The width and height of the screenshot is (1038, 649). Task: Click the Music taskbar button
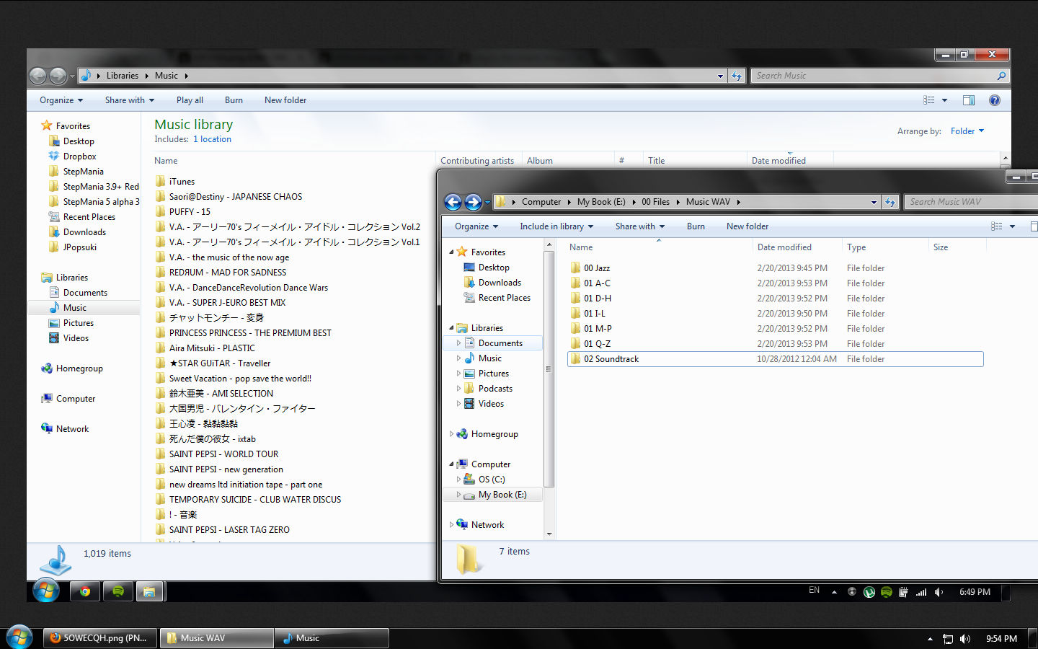click(332, 638)
